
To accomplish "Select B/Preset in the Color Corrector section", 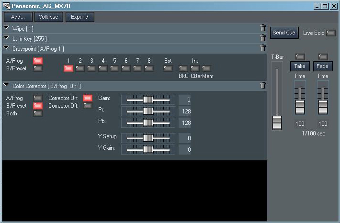I will tap(38, 106).
